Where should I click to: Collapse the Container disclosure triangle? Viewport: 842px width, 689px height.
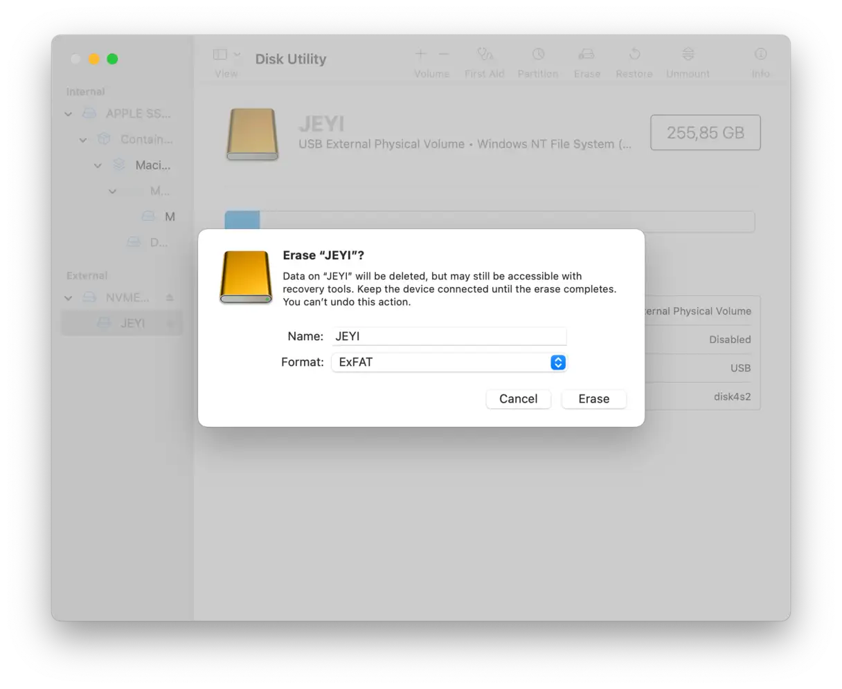(83, 140)
